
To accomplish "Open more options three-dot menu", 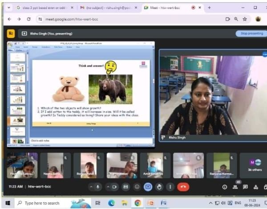I will (x=170, y=187).
